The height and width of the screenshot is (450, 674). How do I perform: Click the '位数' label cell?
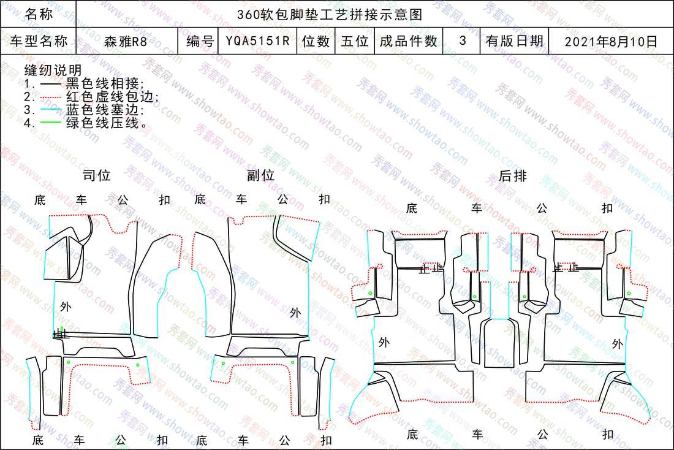click(316, 41)
